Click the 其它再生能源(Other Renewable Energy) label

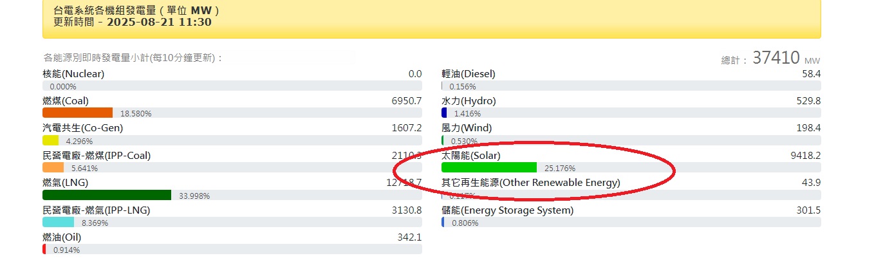(x=531, y=183)
